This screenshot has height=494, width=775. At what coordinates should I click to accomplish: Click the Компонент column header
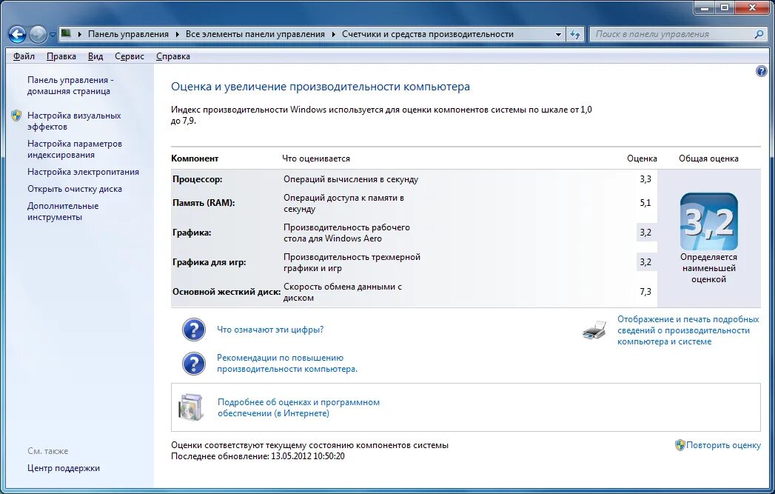point(195,158)
